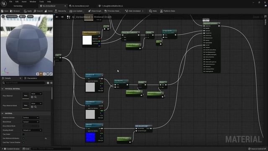The height and width of the screenshot is (151, 268).
Task: Open the Perspective view mode dropdown
Action: click(12, 16)
